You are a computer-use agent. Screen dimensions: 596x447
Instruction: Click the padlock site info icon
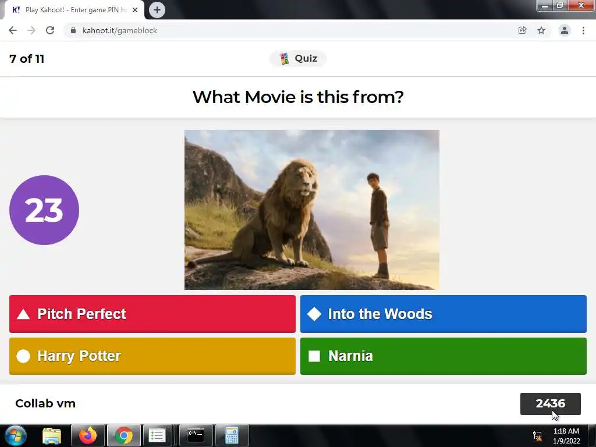73,30
